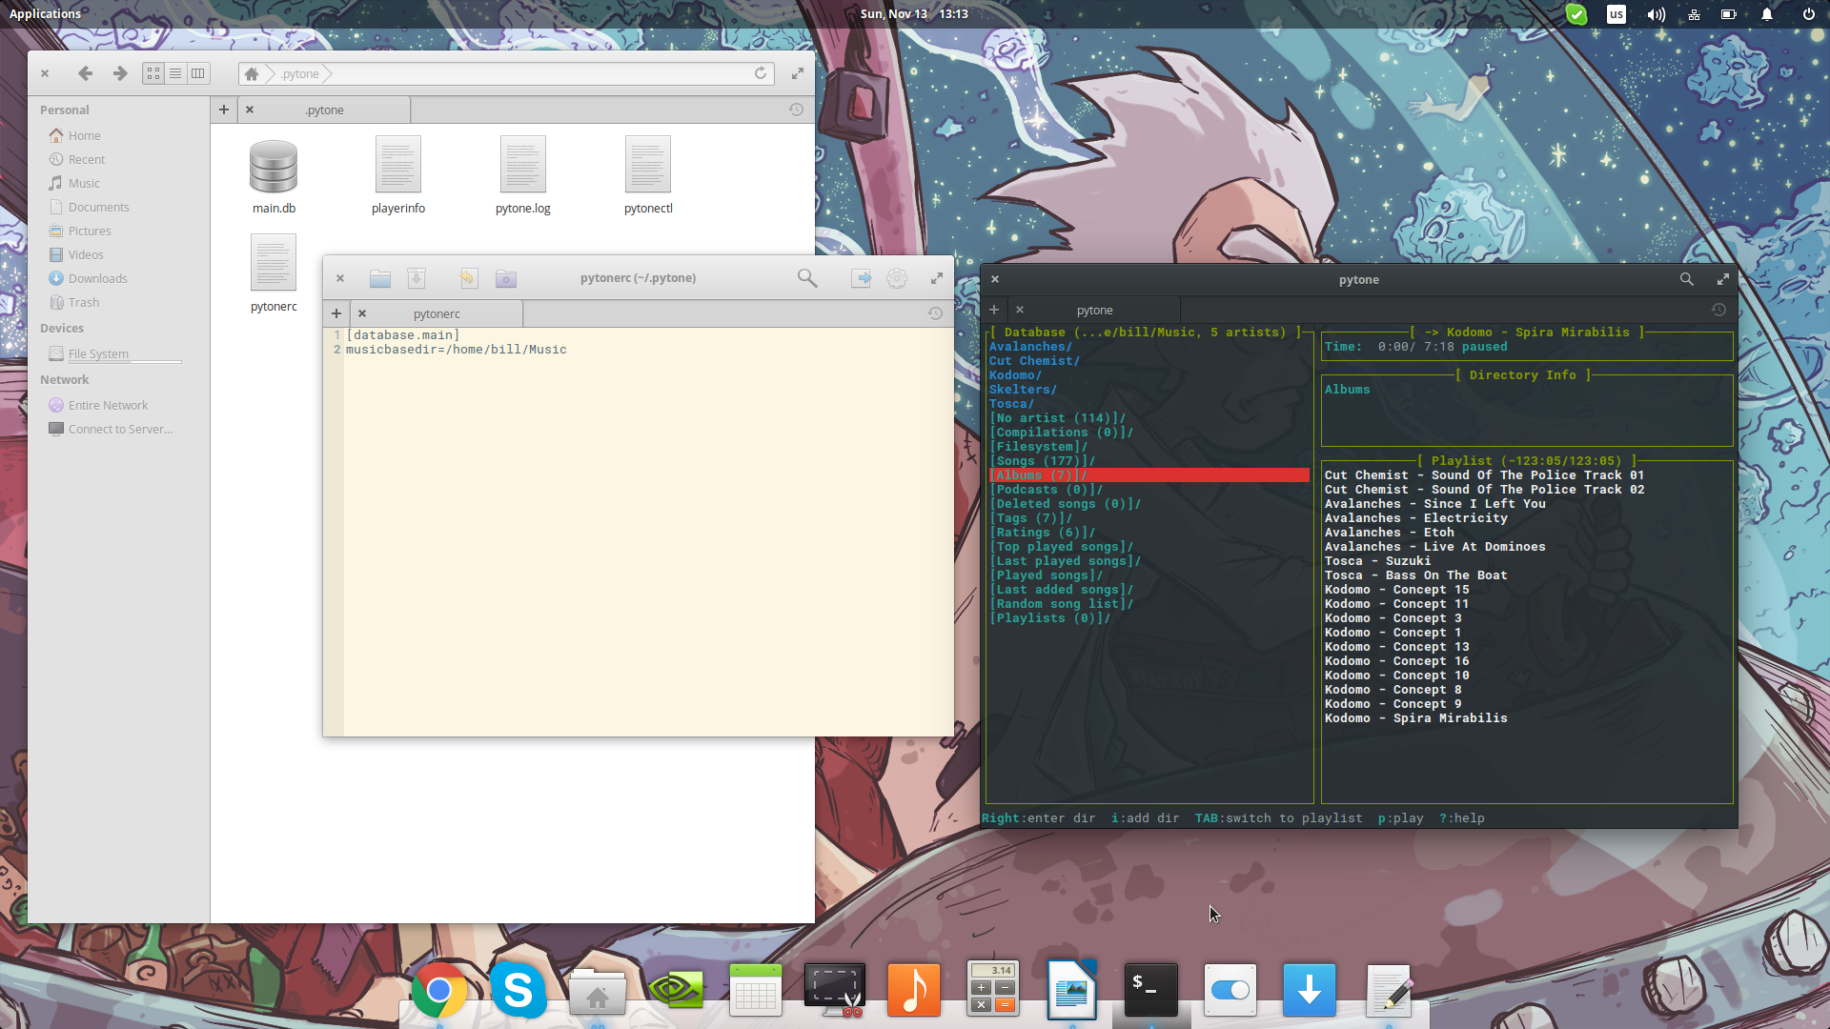
Task: Click open file icon in text editor
Action: tap(380, 278)
